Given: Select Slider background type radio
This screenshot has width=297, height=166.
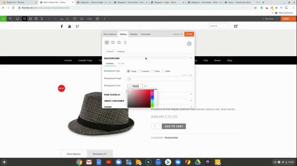Looking at the screenshot, I should [x=163, y=71].
